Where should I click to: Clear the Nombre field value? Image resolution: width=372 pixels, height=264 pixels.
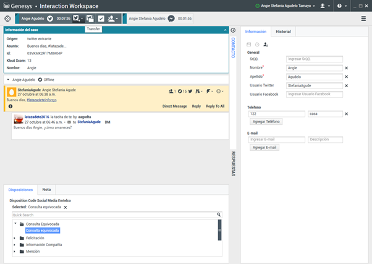347,68
